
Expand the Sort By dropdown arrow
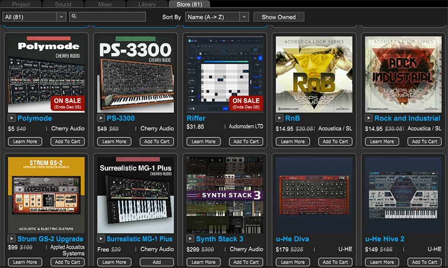coord(244,17)
